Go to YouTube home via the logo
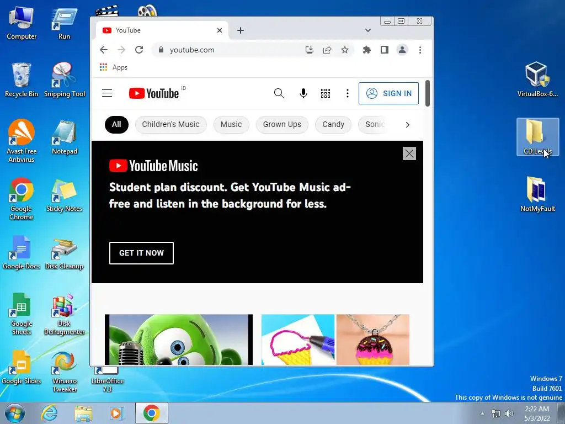Image resolution: width=565 pixels, height=424 pixels. point(154,93)
